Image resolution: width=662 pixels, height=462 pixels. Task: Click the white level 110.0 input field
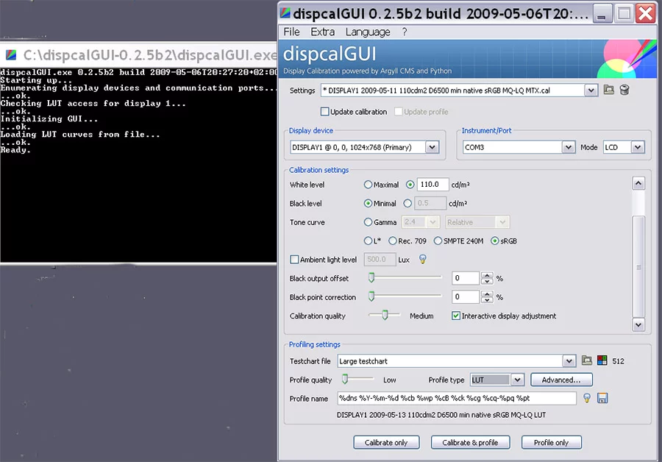433,185
